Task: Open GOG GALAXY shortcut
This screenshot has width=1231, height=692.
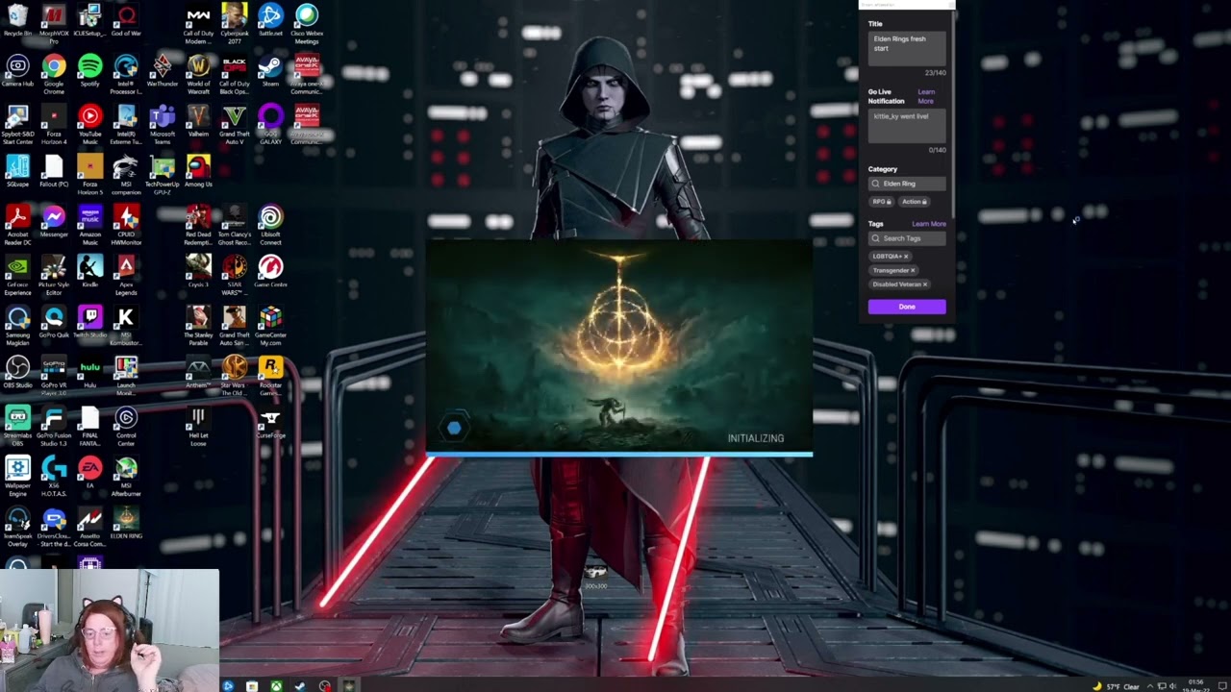Action: point(270,123)
